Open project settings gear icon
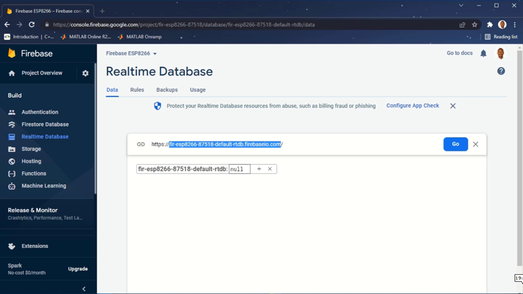This screenshot has width=523, height=294. click(85, 73)
